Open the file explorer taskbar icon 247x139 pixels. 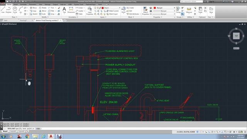35,136
